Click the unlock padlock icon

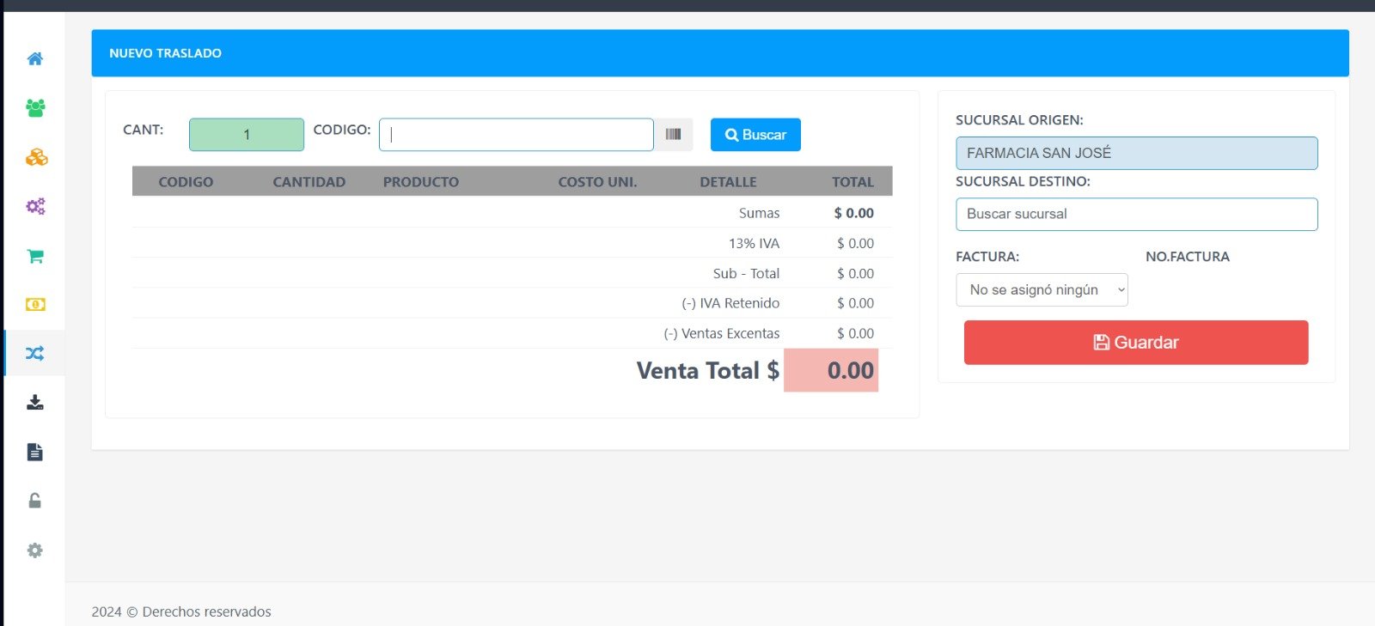click(35, 501)
